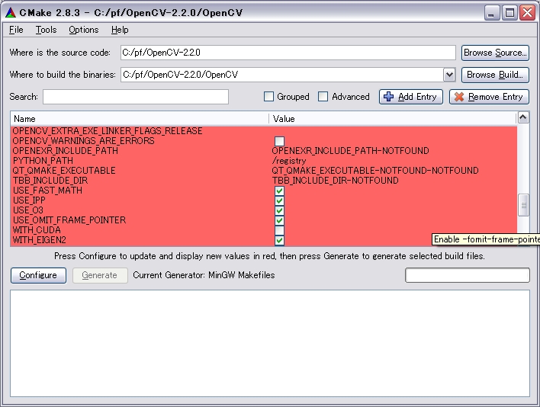The height and width of the screenshot is (407, 540).
Task: Select the USE_O3 entry name
Action: [28, 210]
